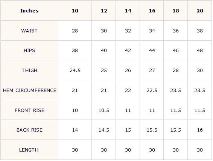
Task: Select hem circumference value 22.5 cell
Action: click(152, 90)
